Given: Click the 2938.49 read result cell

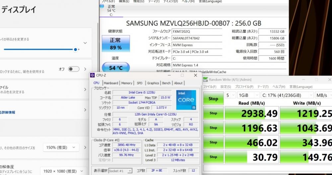Looking at the screenshot, I should [252, 113].
